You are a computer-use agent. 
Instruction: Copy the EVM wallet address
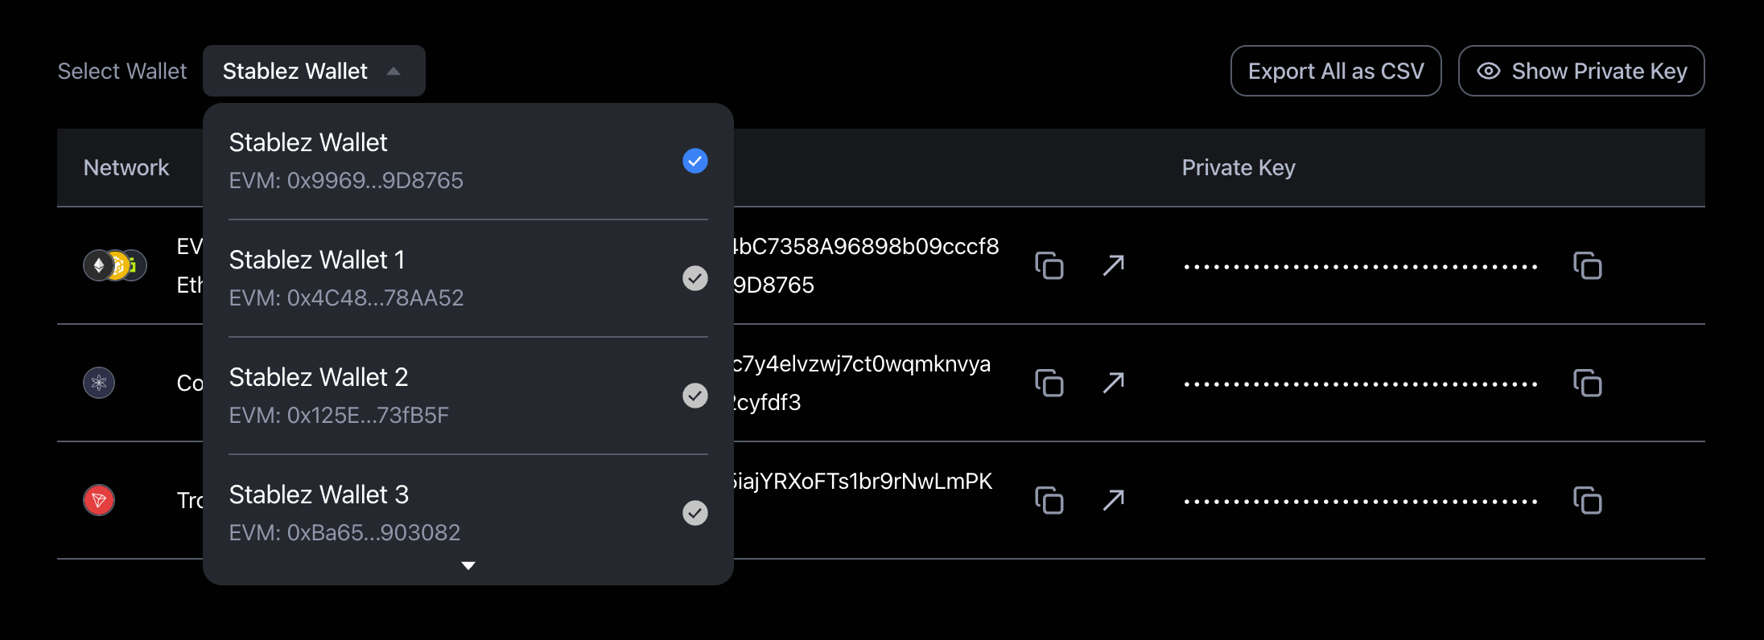tap(1049, 265)
